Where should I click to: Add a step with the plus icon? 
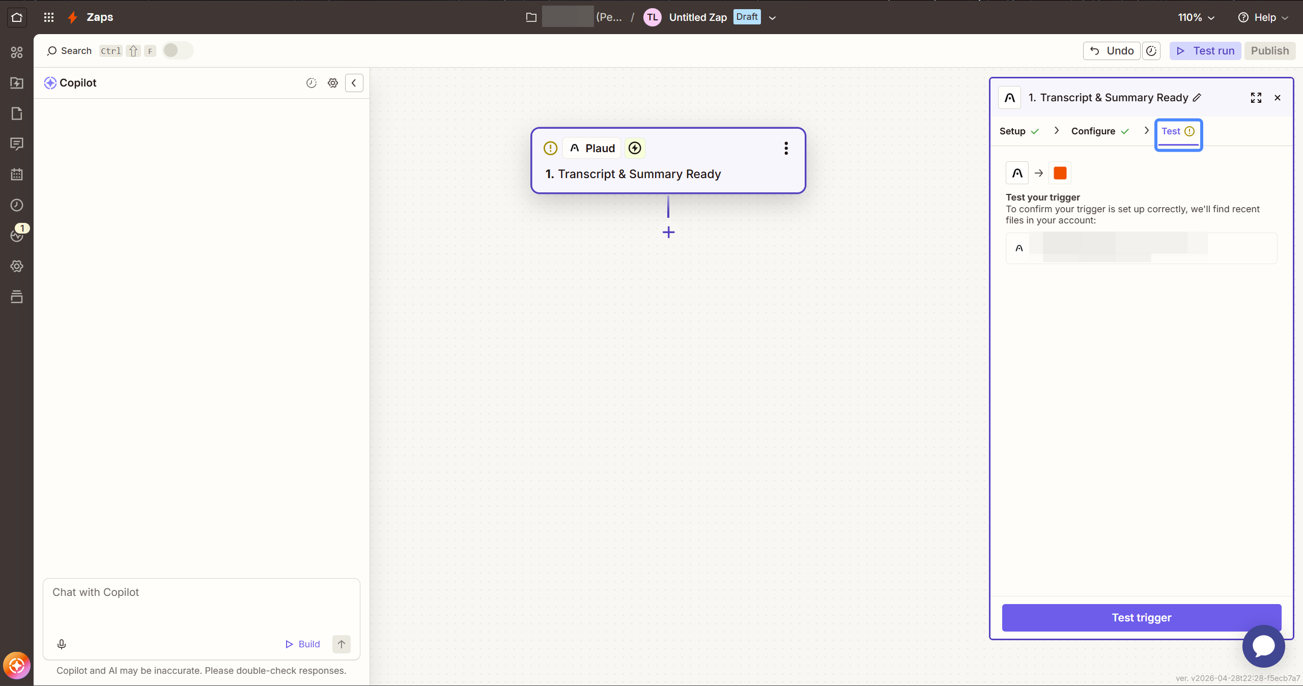tap(669, 233)
